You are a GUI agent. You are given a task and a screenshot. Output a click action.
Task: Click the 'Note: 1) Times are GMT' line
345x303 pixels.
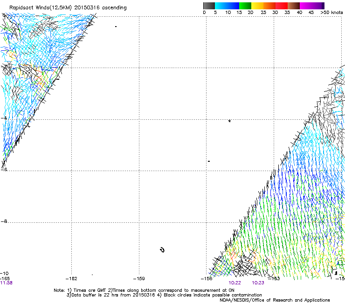click(x=144, y=290)
